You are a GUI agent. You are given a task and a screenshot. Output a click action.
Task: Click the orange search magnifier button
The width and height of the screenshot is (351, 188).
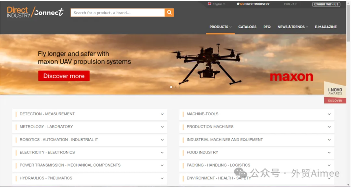point(169,13)
